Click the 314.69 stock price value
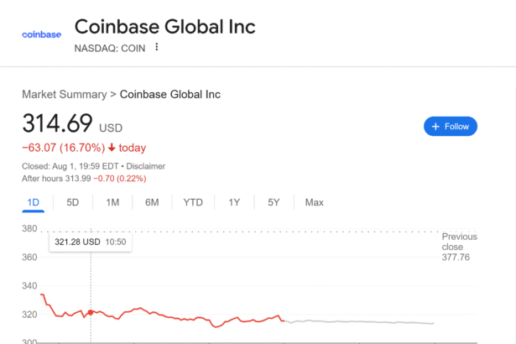 click(57, 123)
